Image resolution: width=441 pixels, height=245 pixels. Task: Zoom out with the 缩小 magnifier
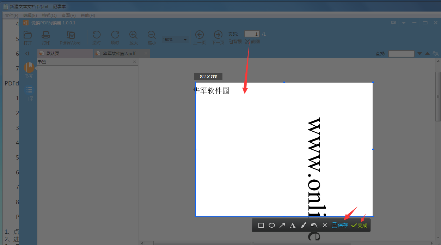152,38
